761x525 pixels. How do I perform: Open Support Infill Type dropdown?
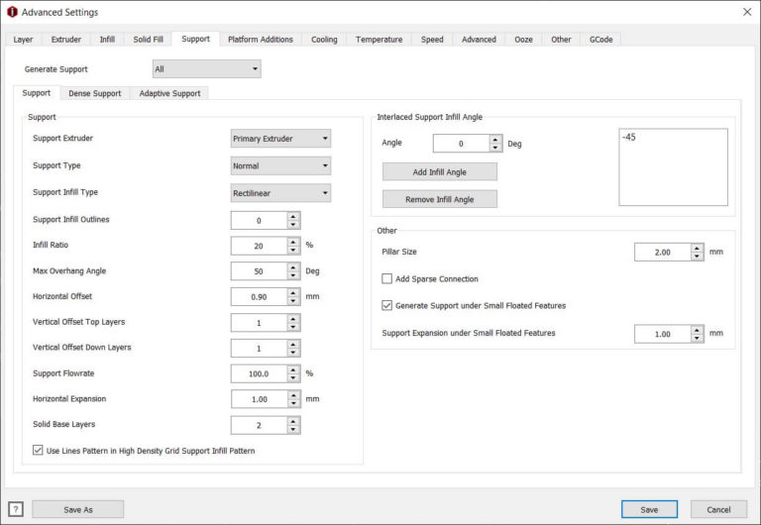pyautogui.click(x=280, y=193)
